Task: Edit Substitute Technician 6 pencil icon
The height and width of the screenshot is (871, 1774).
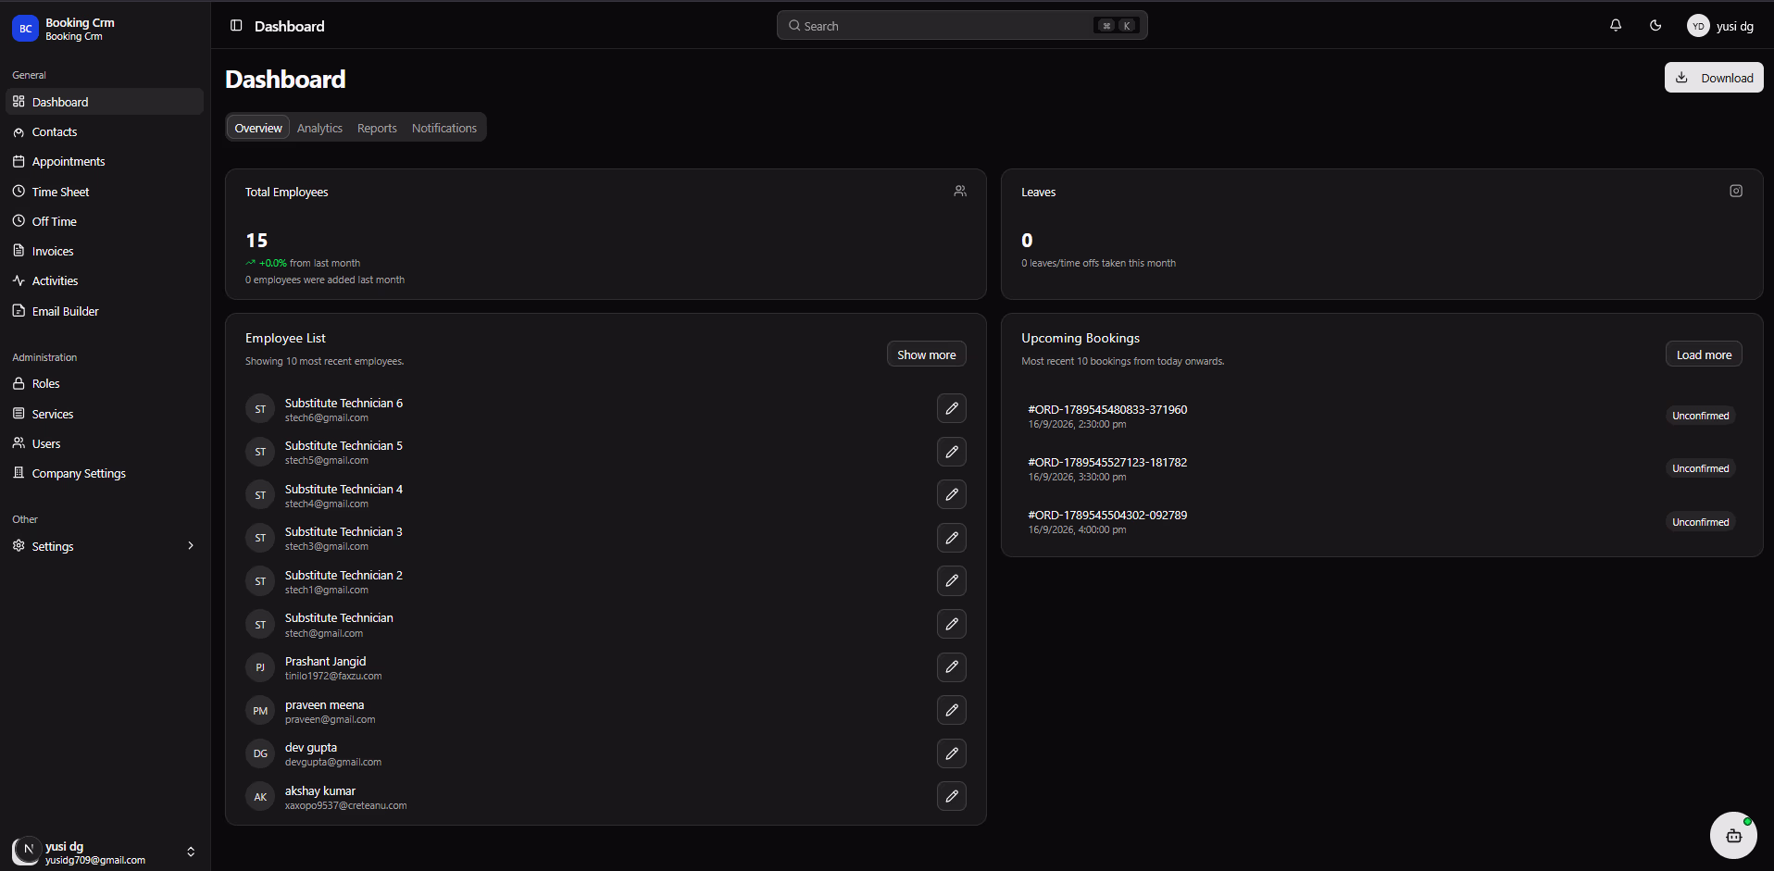Action: coord(952,408)
